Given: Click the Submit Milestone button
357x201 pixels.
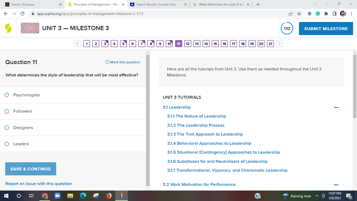Looking at the screenshot, I should 326,29.
